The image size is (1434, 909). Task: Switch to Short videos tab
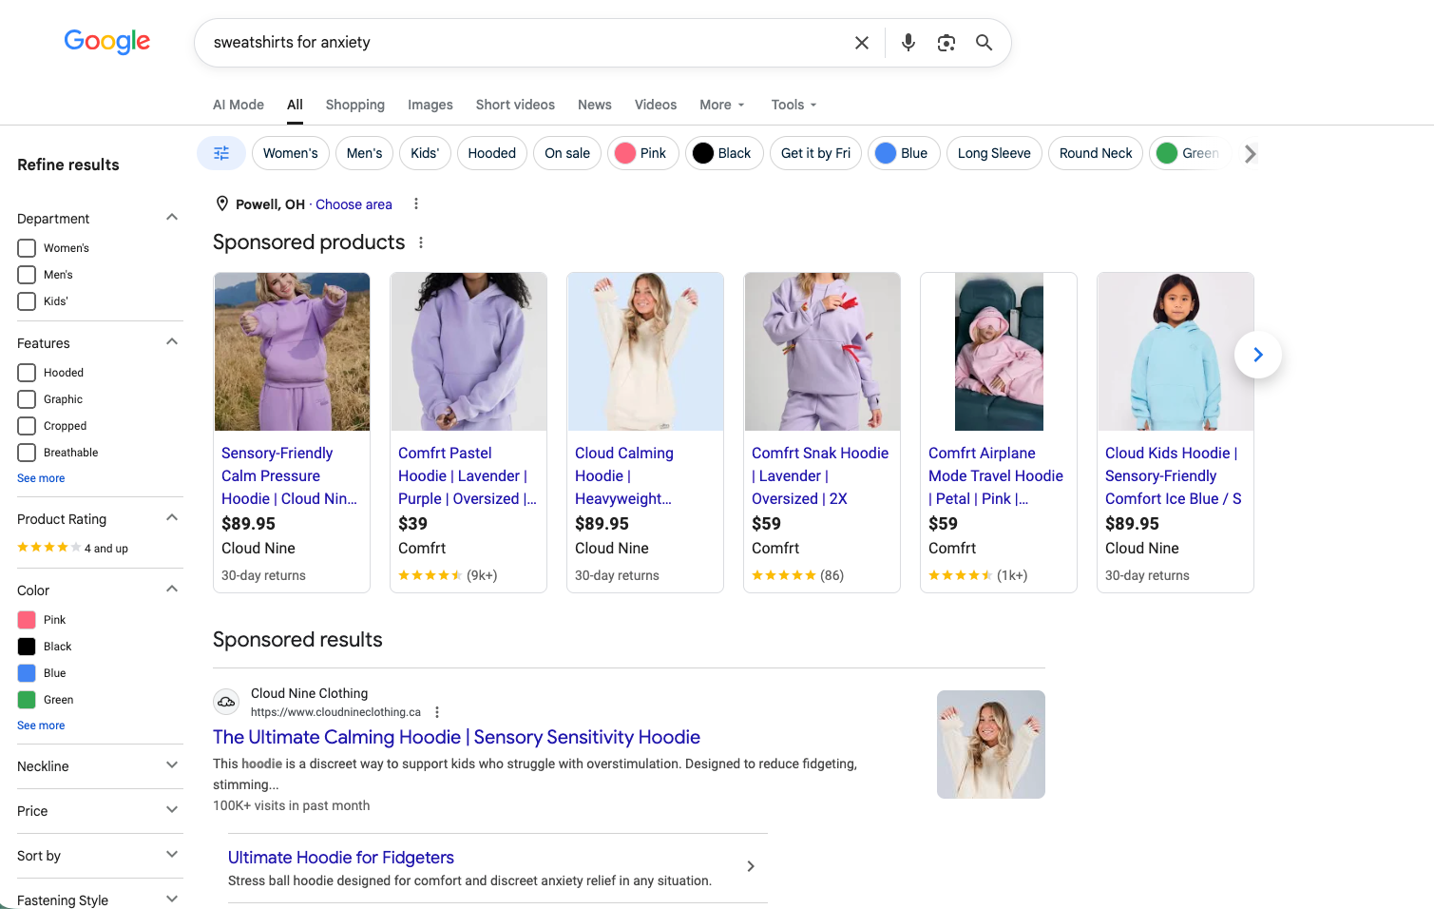coord(515,105)
